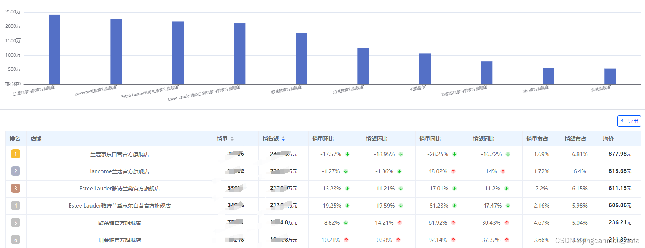Click the 4.67% 销量市占 cell
This screenshot has width=645, height=248.
point(541,223)
